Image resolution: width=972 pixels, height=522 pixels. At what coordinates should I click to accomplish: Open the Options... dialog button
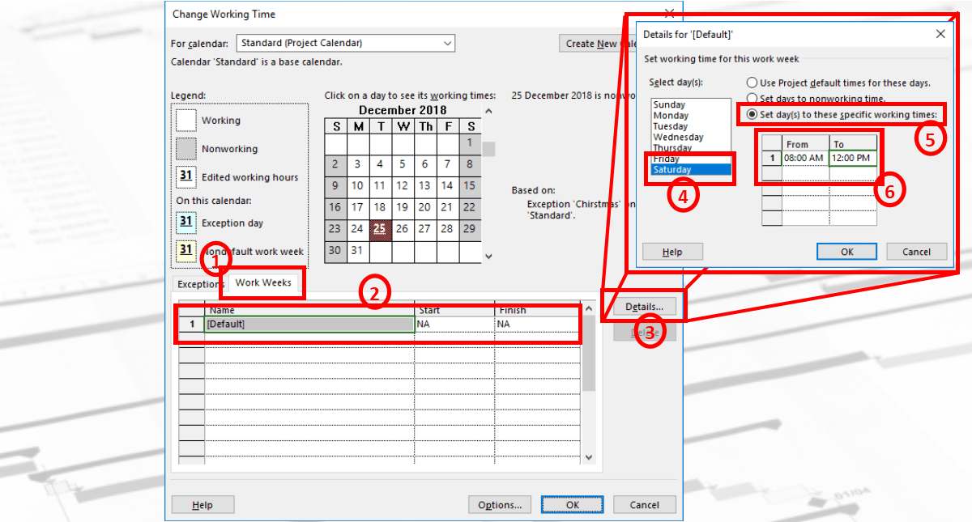499,505
